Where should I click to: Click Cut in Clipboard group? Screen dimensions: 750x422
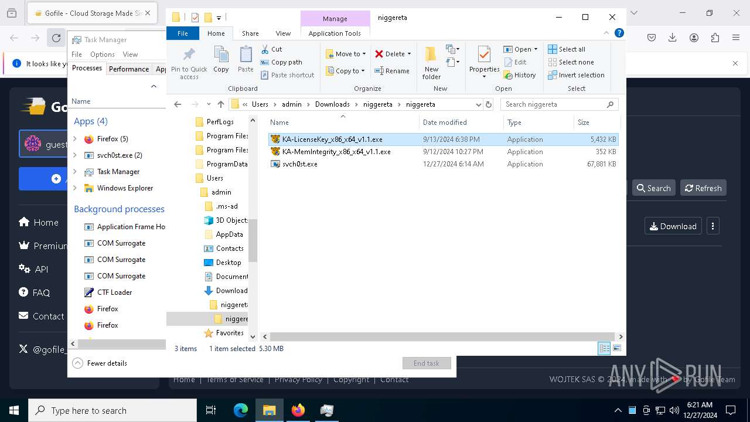[x=271, y=49]
